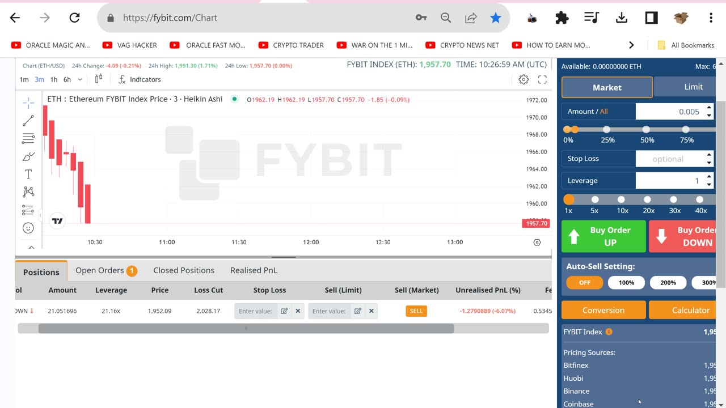The image size is (726, 408).
Task: Reload the fybit.com page
Action: (x=74, y=18)
